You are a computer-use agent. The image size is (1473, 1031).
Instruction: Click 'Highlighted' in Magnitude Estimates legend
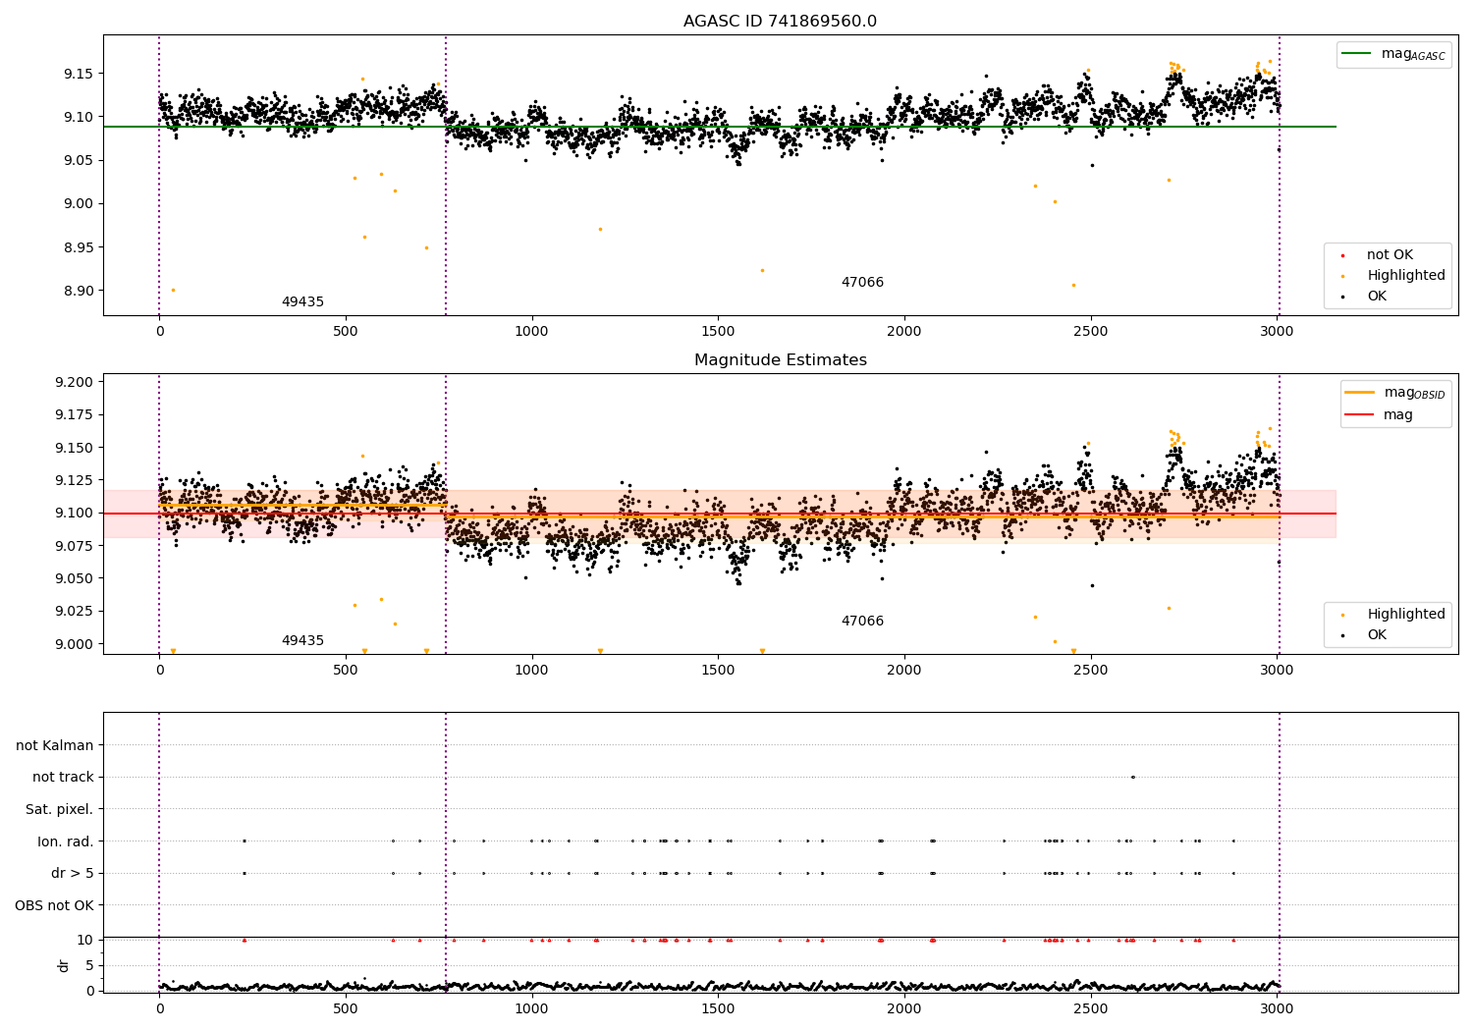click(x=1405, y=615)
